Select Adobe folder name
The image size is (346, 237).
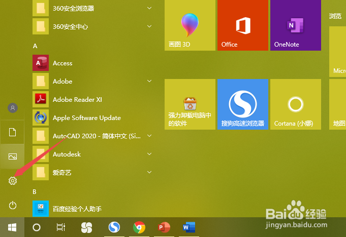coord(62,82)
